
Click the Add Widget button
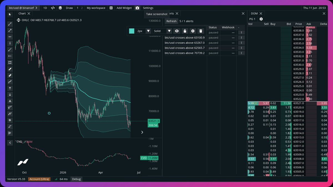(124, 8)
